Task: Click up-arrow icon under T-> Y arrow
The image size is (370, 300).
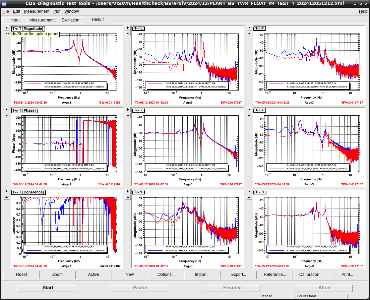Action: [x=249, y=115]
